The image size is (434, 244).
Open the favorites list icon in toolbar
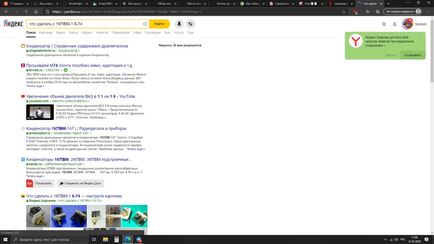[x=368, y=11]
